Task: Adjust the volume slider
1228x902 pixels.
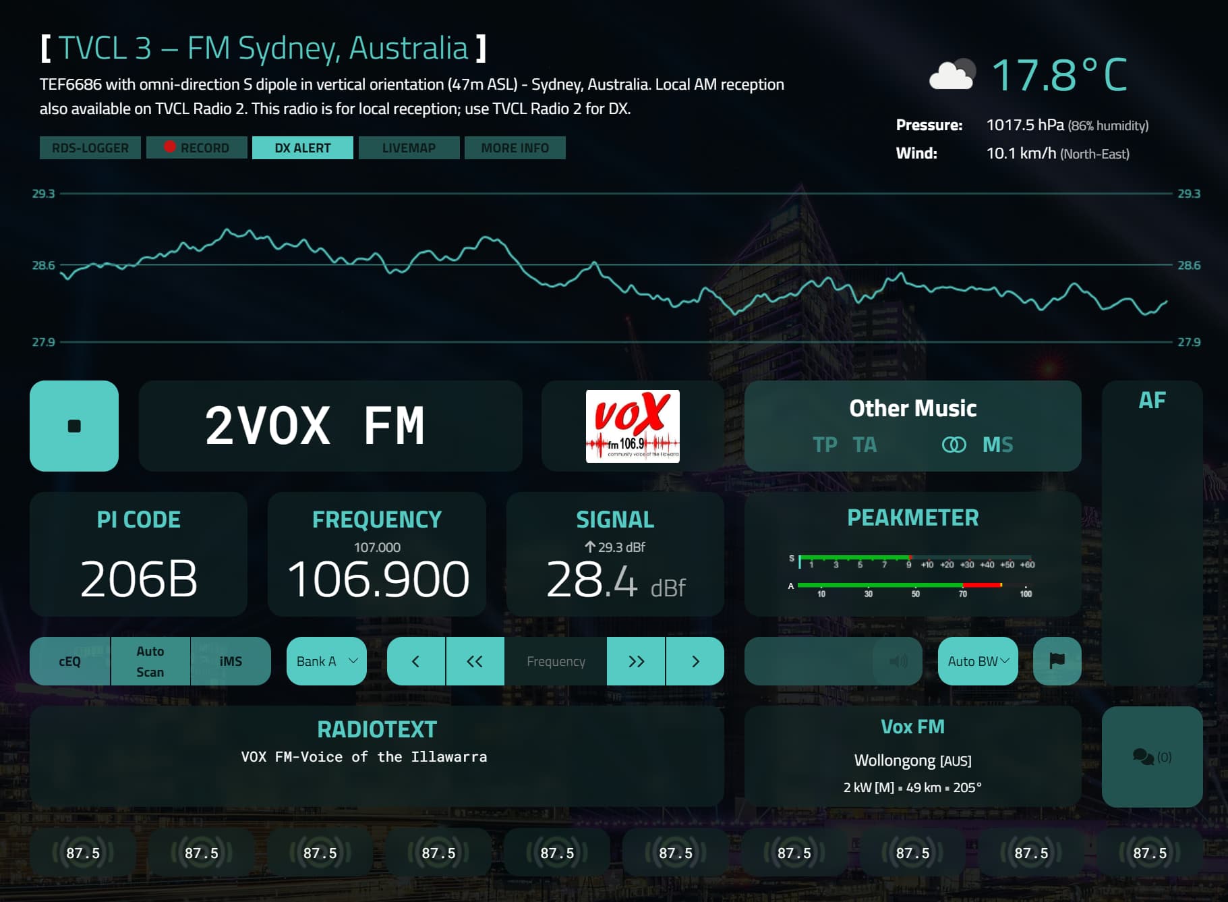Action: click(x=833, y=661)
